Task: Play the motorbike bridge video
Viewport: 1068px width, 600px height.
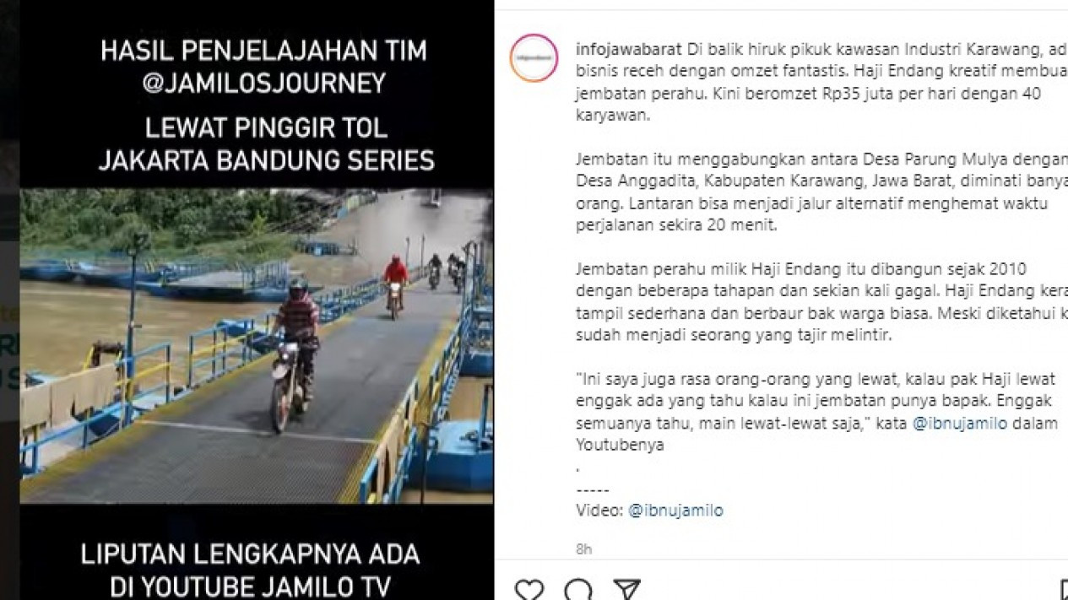Action: tap(257, 346)
